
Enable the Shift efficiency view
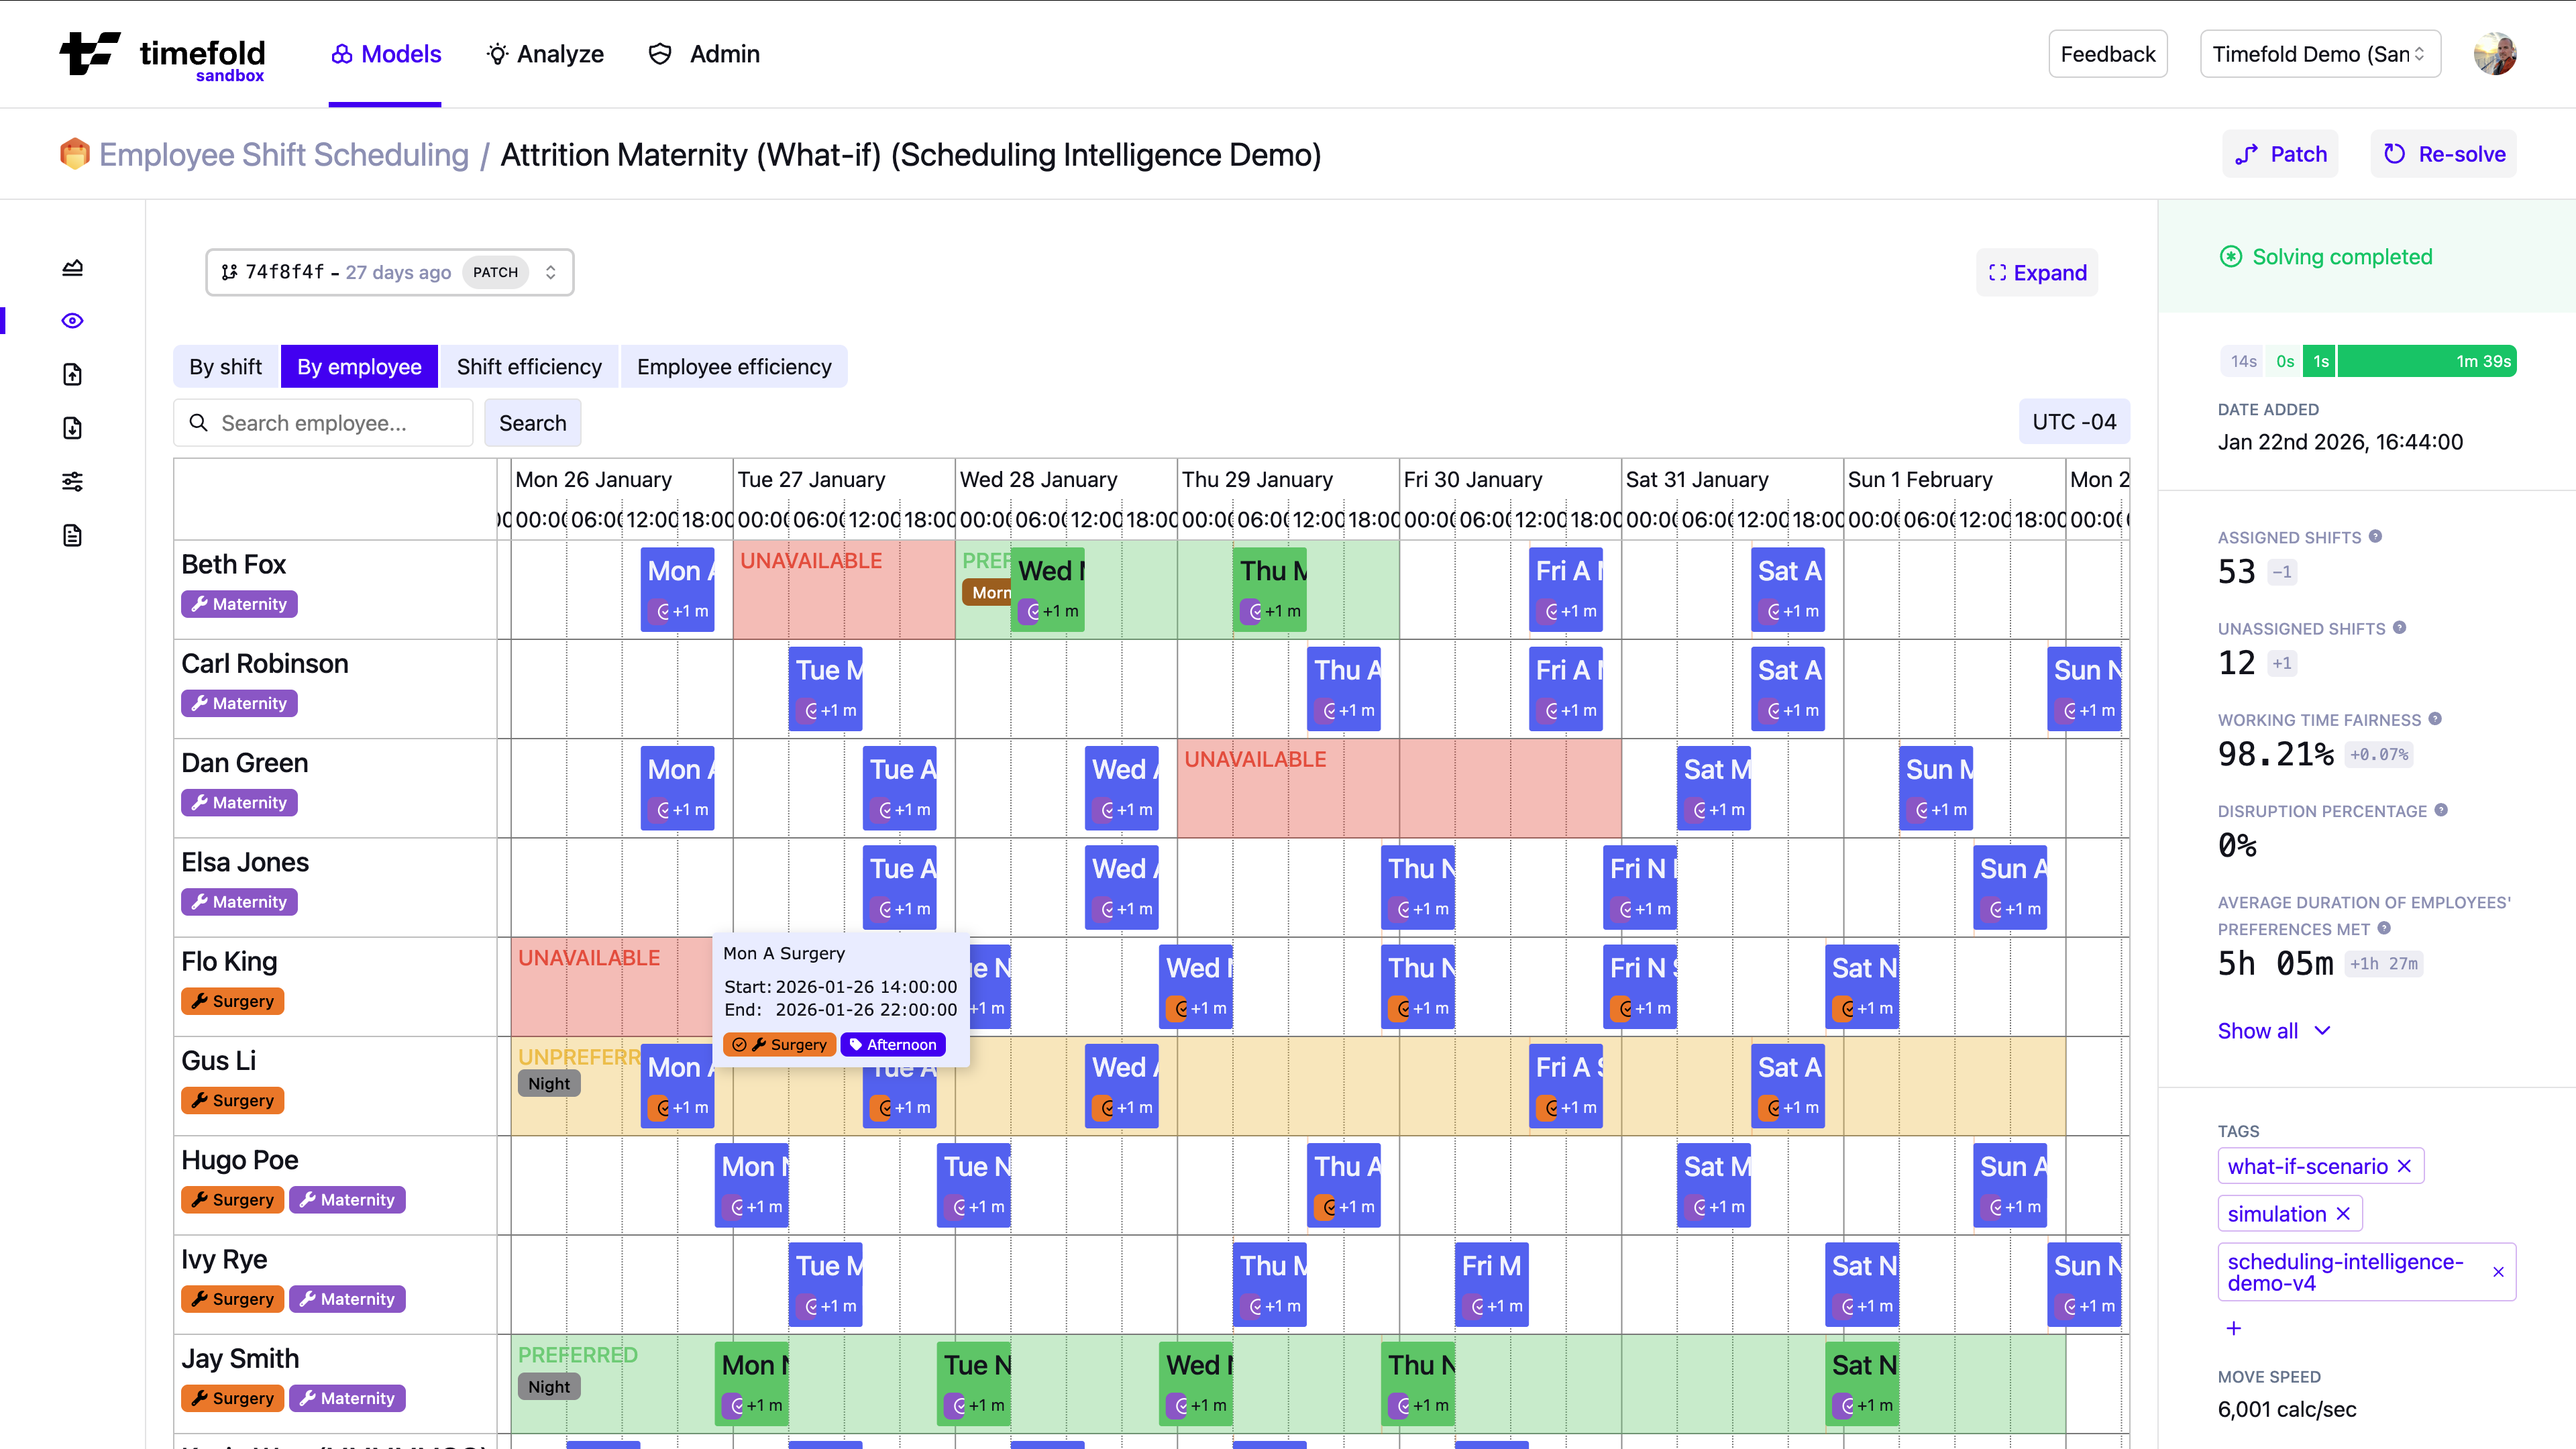click(x=530, y=366)
